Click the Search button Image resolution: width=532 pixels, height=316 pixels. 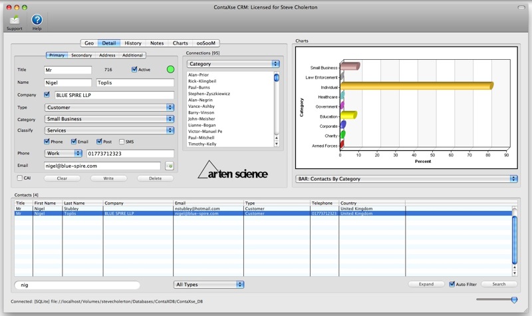point(498,284)
